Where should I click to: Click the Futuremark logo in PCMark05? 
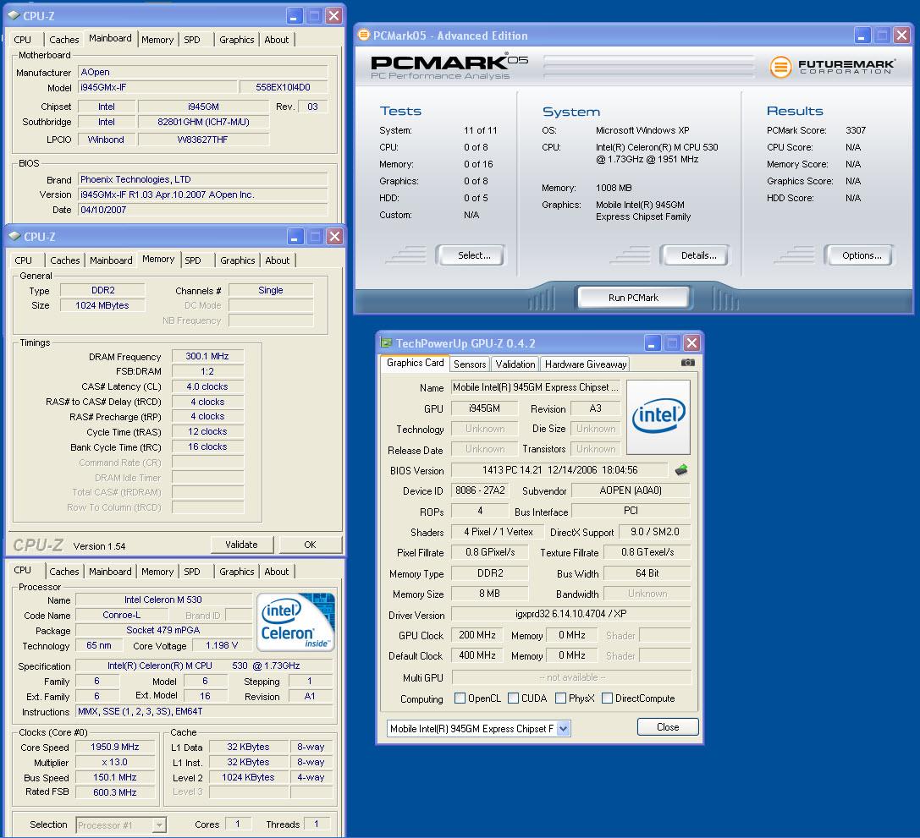pos(832,66)
